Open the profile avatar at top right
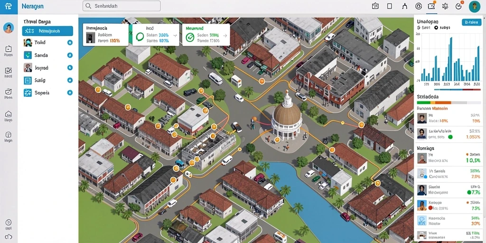 click(x=475, y=7)
